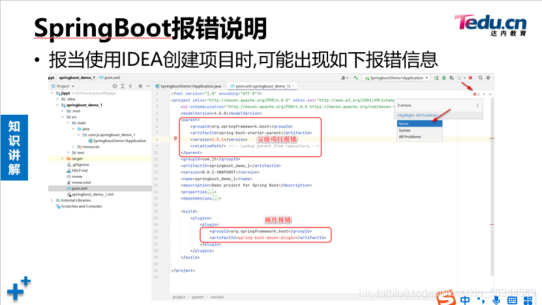Expand the folded properties block
The height and width of the screenshot is (305, 542).
pyautogui.click(x=211, y=192)
